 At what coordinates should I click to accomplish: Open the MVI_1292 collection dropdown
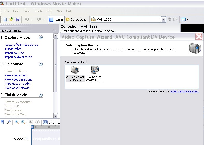pyautogui.click(x=163, y=19)
